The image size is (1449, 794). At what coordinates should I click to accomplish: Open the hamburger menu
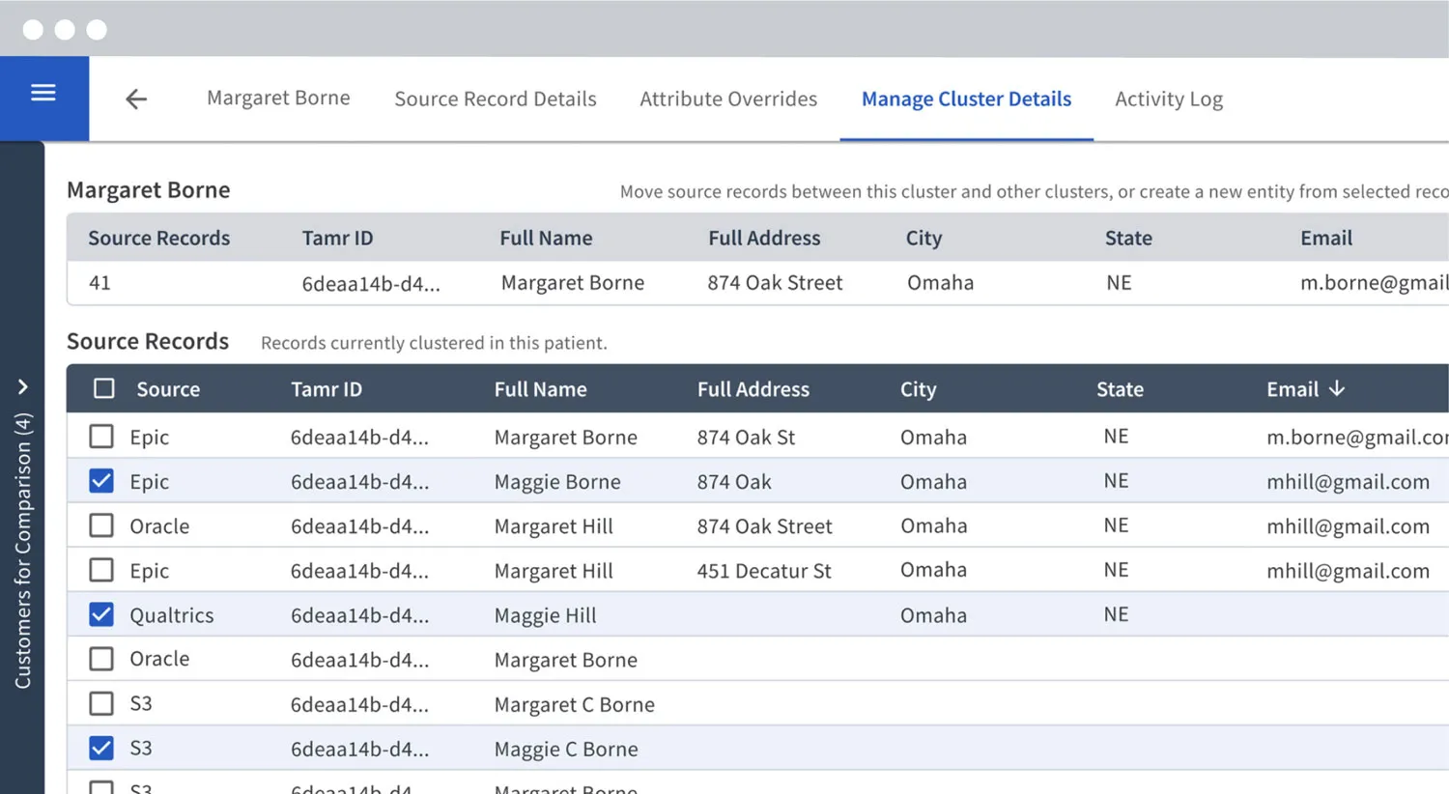[43, 93]
